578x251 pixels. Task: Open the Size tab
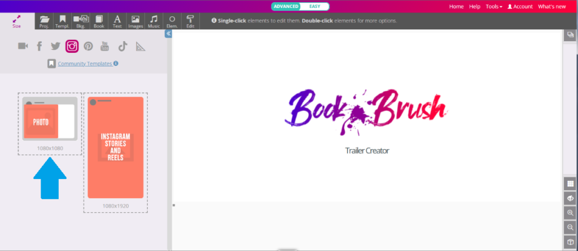[x=16, y=21]
